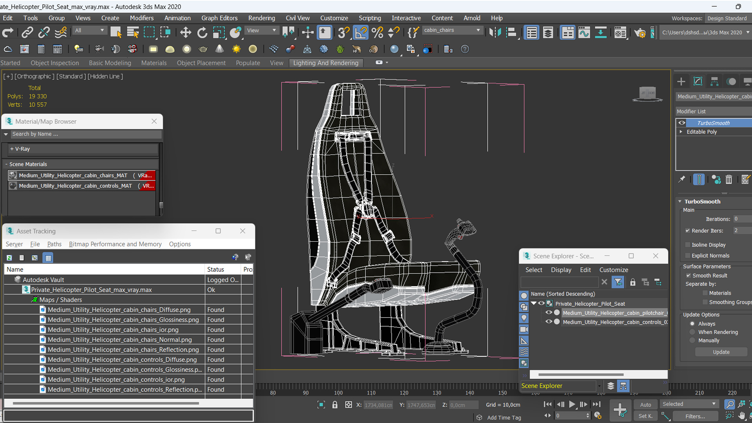Toggle Selection Lock padlock in status bar
This screenshot has height=423, width=752.
[335, 405]
